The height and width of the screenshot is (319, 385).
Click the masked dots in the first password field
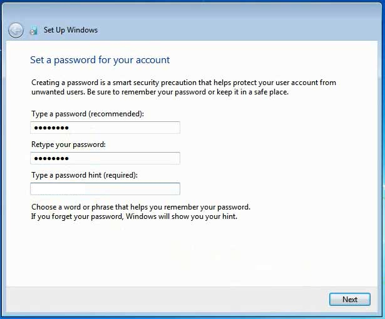pyautogui.click(x=50, y=128)
